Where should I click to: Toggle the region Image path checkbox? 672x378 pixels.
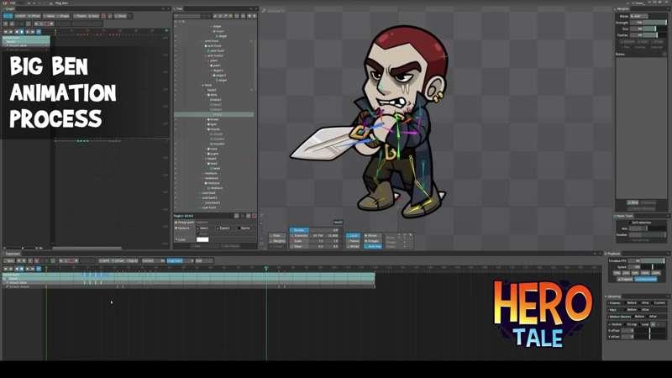[x=184, y=223]
